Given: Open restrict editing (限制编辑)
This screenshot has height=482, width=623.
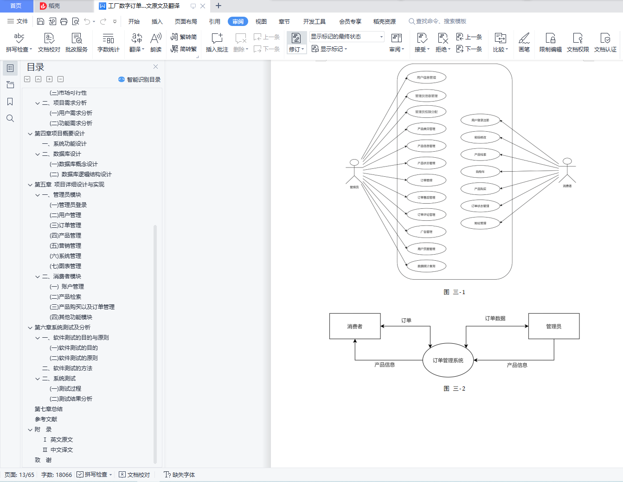Looking at the screenshot, I should click(x=551, y=42).
